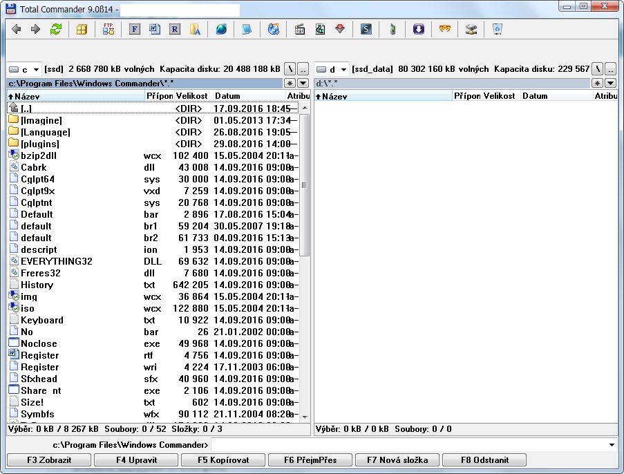Select the Keyboard txt file
Image resolution: width=624 pixels, height=474 pixels.
click(x=153, y=320)
